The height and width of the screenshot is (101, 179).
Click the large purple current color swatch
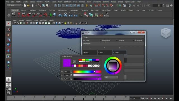pos(67,63)
